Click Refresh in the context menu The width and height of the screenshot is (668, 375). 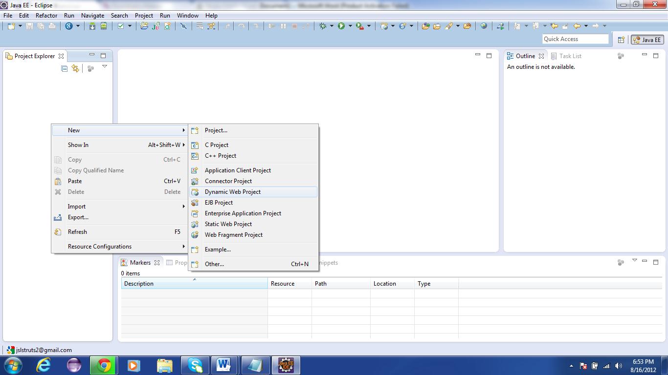(120, 232)
